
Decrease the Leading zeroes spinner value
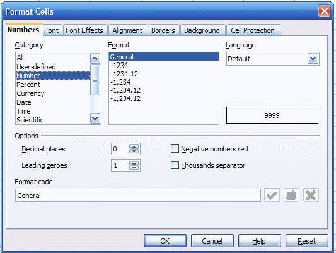point(134,167)
